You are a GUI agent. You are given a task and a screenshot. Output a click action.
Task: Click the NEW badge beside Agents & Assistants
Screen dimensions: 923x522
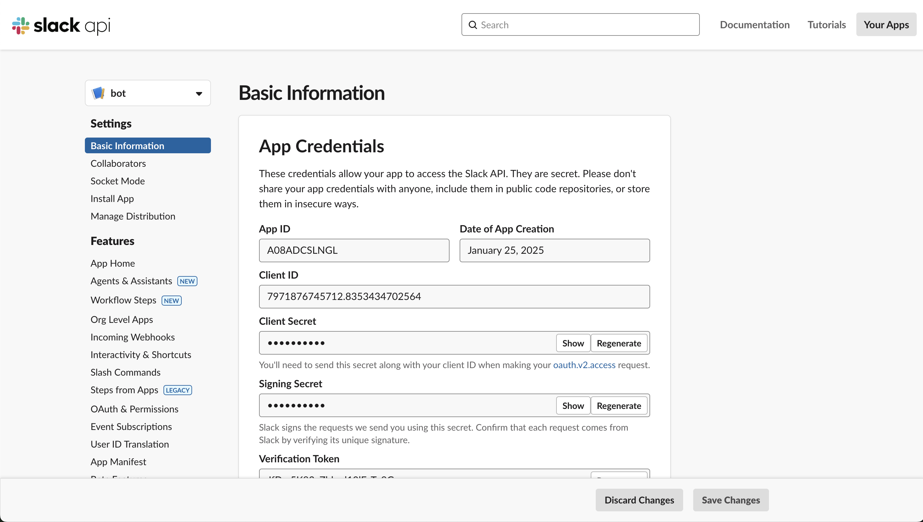[187, 281]
